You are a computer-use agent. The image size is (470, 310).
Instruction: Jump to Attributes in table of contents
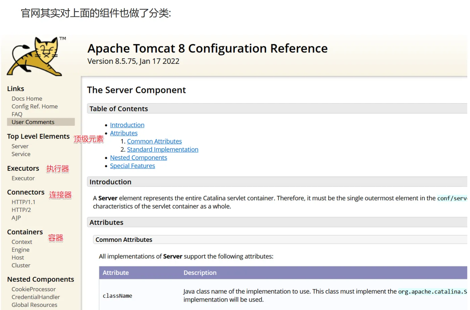point(124,133)
